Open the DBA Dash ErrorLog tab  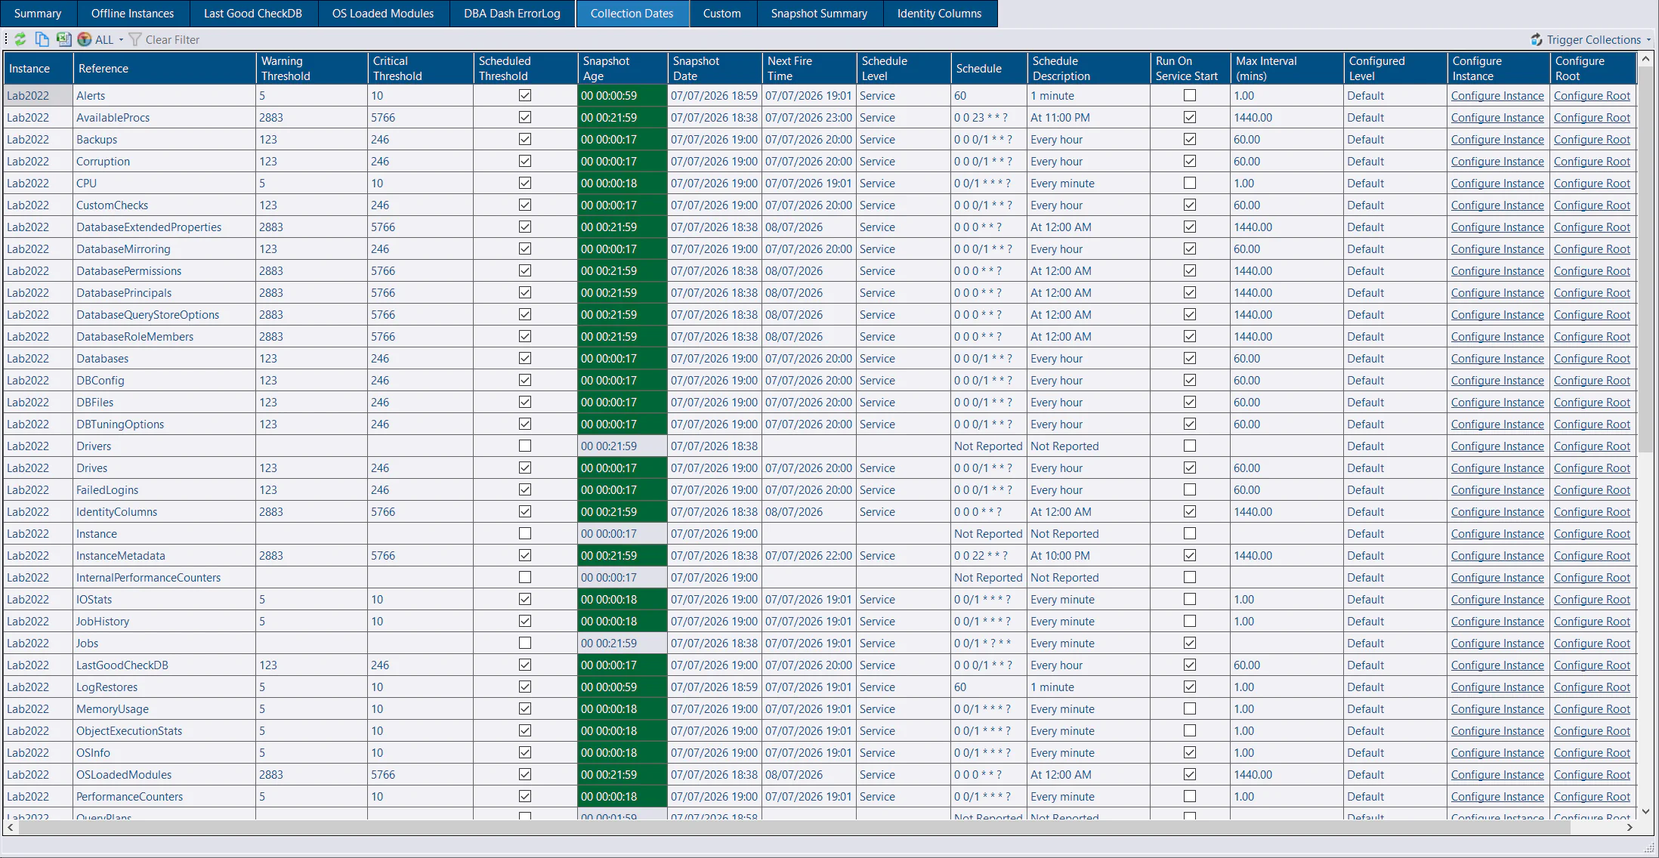coord(512,14)
